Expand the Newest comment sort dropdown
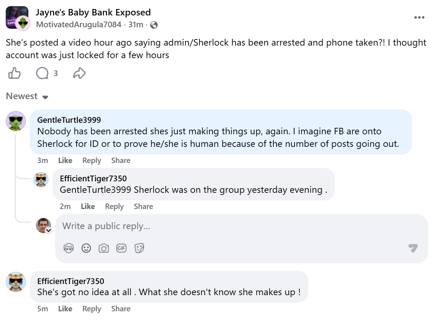The height and width of the screenshot is (321, 435). [27, 96]
